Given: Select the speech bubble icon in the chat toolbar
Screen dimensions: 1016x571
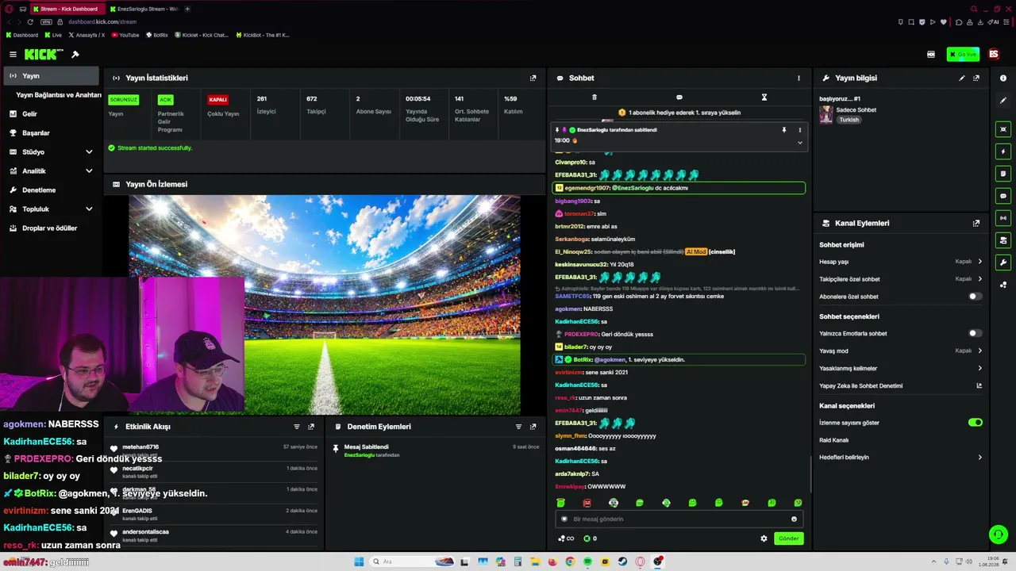Looking at the screenshot, I should pyautogui.click(x=679, y=98).
